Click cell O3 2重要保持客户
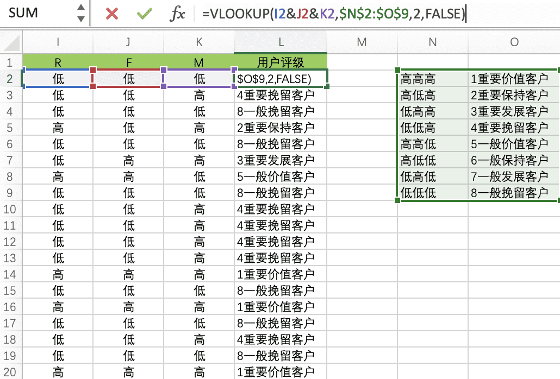 click(514, 95)
